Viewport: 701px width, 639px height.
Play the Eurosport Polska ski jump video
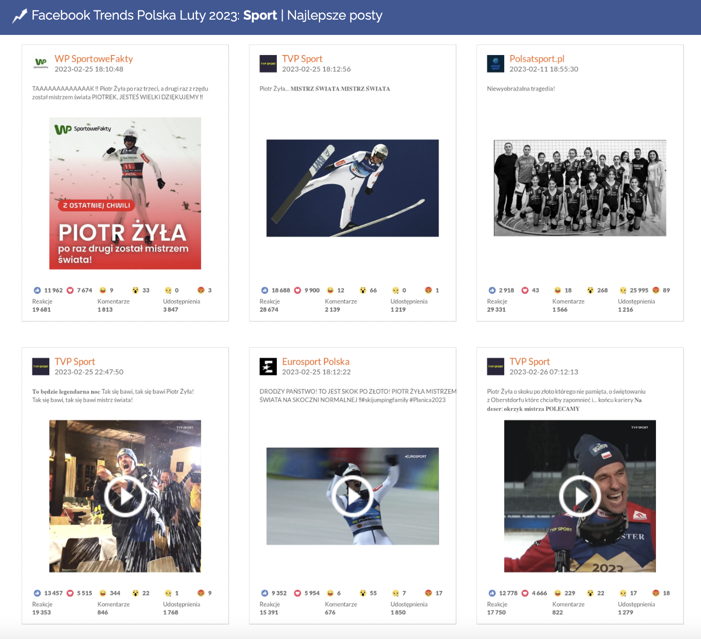(x=352, y=496)
